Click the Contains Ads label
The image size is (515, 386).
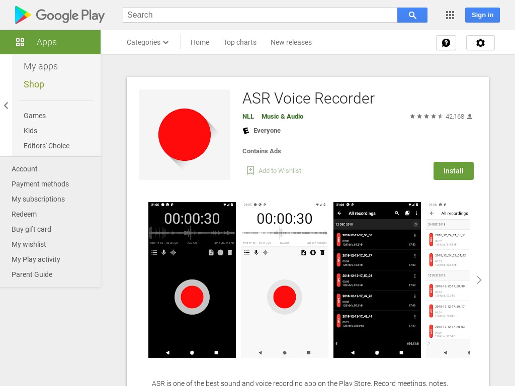tap(262, 151)
